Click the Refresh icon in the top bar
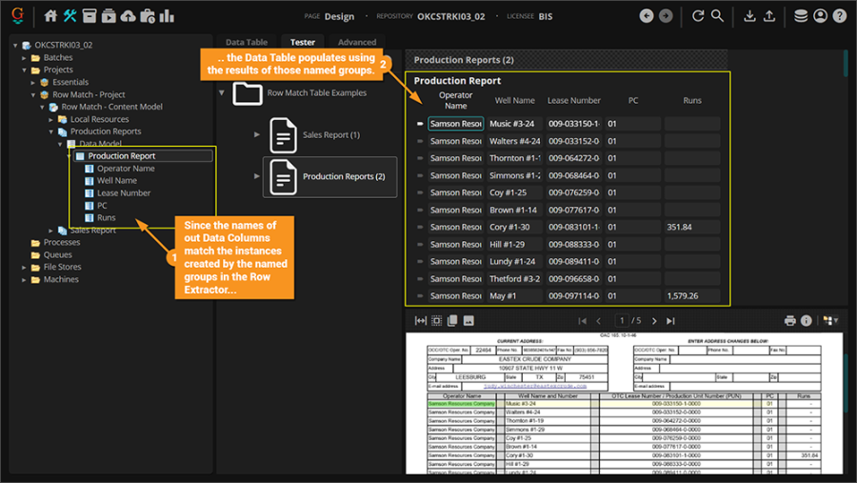This screenshot has width=857, height=483. coord(698,16)
